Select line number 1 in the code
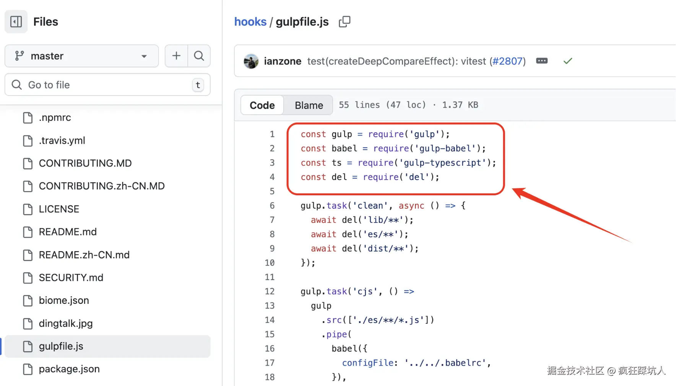This screenshot has width=676, height=386. click(272, 134)
